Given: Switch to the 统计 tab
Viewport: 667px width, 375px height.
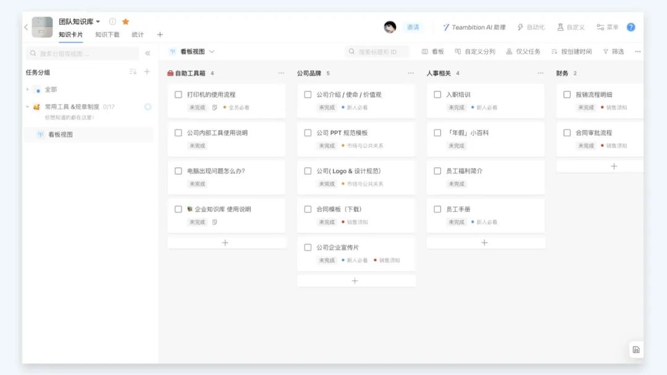Looking at the screenshot, I should 138,35.
